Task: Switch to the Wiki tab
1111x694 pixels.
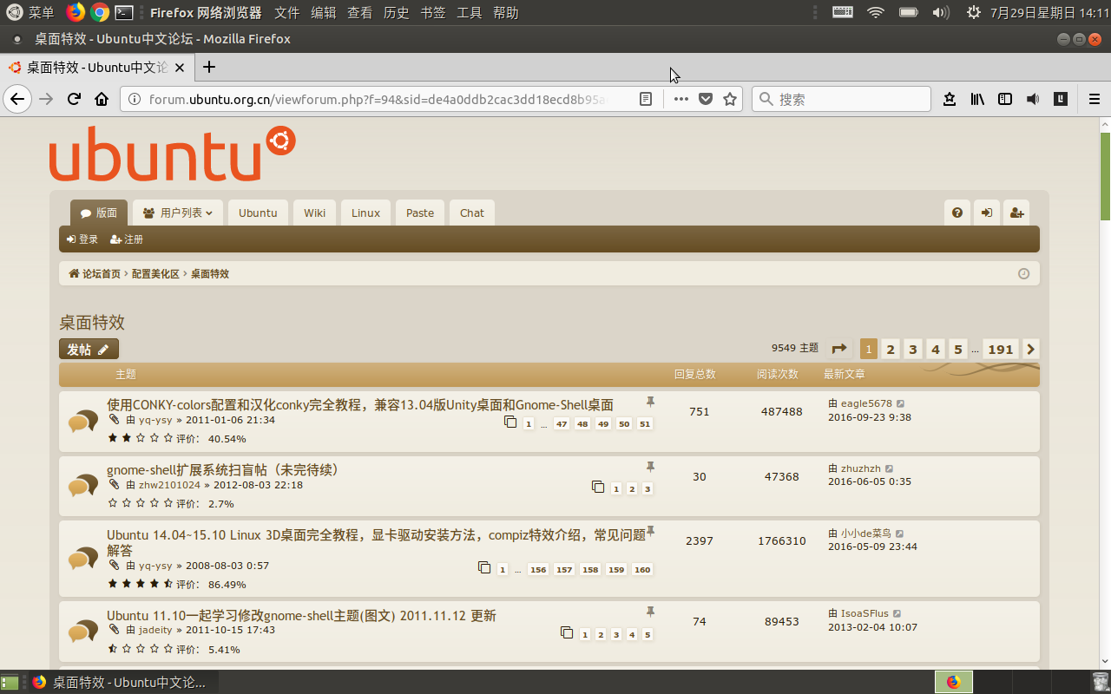Action: point(315,213)
